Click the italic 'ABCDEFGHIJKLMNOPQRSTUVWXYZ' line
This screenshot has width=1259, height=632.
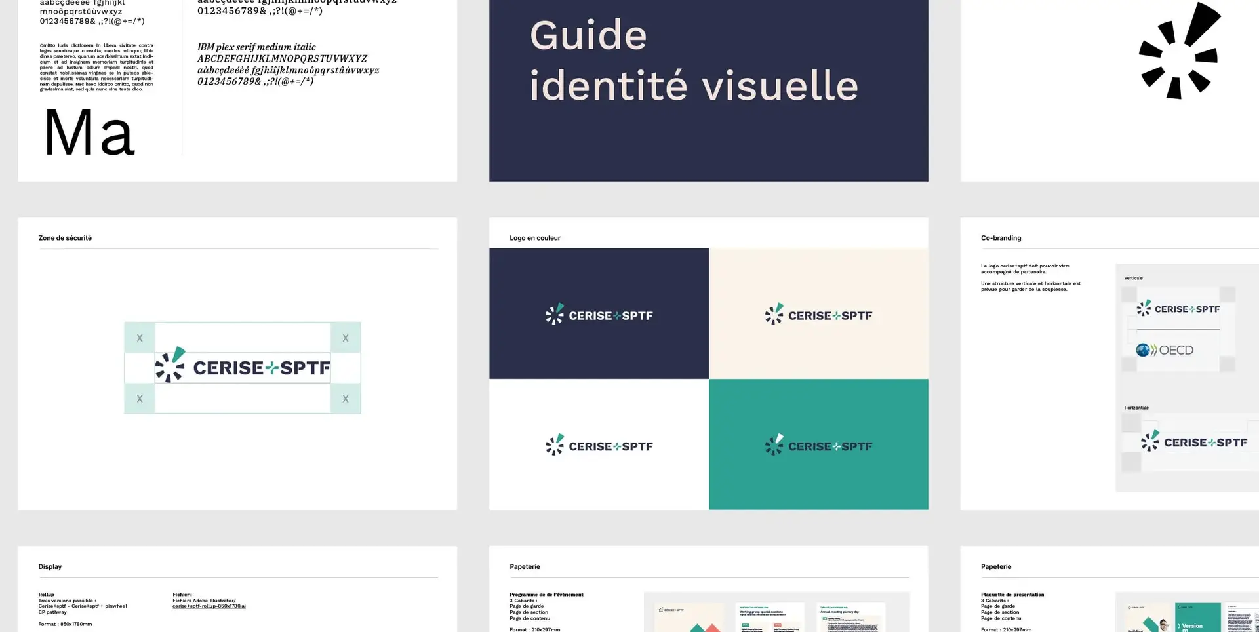coord(282,58)
